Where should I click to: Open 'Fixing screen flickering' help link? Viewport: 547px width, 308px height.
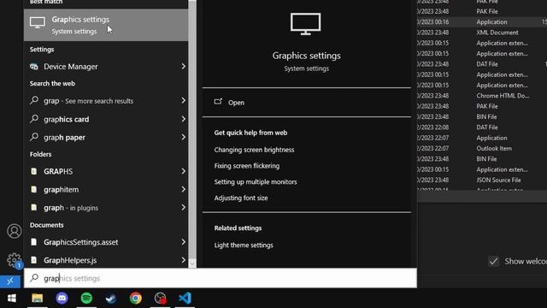point(247,166)
